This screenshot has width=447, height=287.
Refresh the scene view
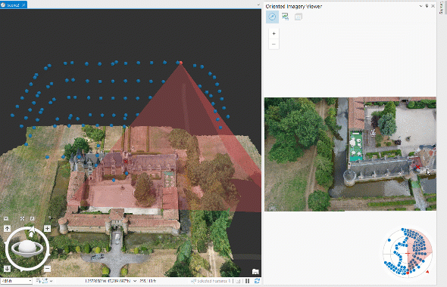pyautogui.click(x=257, y=281)
